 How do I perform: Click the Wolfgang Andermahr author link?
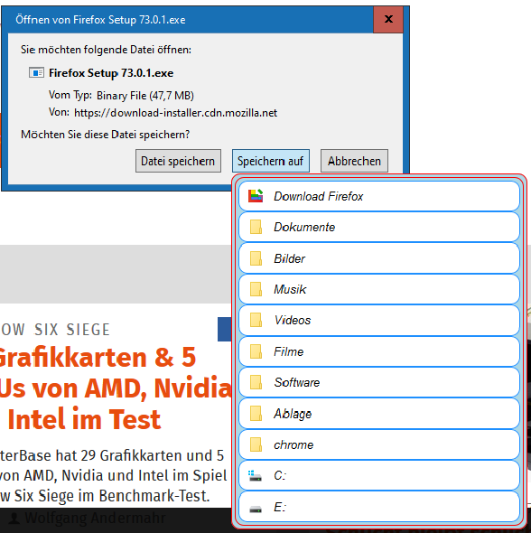[x=95, y=519]
